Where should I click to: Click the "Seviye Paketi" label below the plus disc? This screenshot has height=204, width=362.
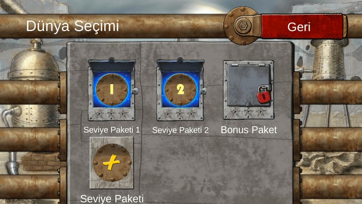pos(112,199)
